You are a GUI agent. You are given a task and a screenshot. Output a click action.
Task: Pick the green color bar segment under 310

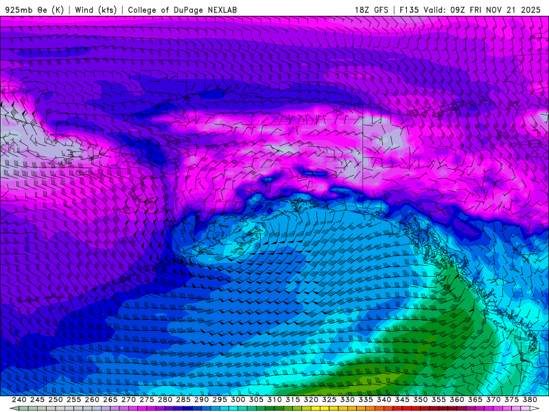click(x=279, y=409)
